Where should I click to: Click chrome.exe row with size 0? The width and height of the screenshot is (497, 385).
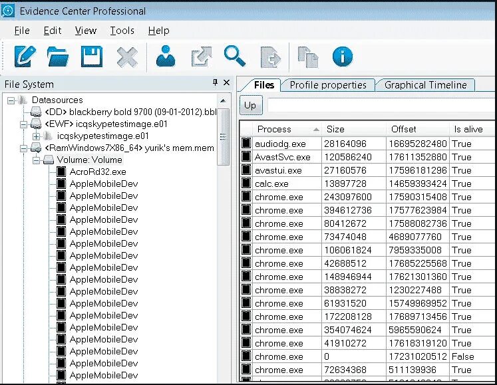(x=368, y=356)
